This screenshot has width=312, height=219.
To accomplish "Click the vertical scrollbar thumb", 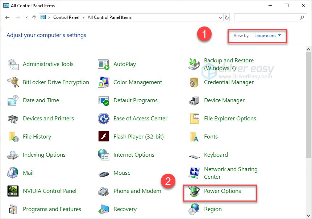I will click(x=309, y=105).
